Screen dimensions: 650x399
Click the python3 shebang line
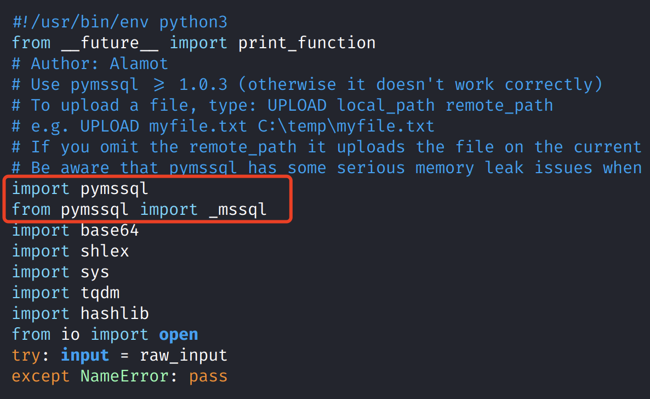click(x=119, y=22)
